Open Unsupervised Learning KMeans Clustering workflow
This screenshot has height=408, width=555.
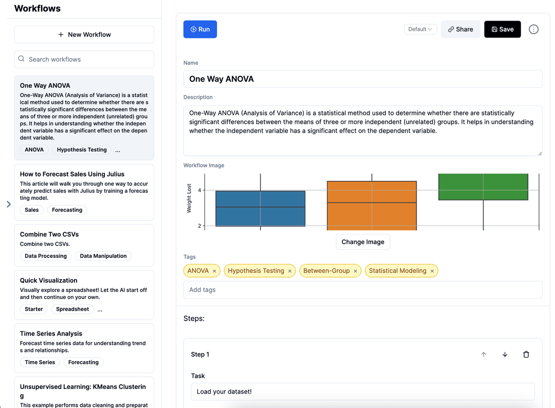tap(84, 393)
